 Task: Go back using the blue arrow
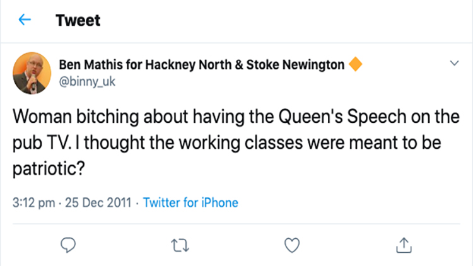click(25, 20)
